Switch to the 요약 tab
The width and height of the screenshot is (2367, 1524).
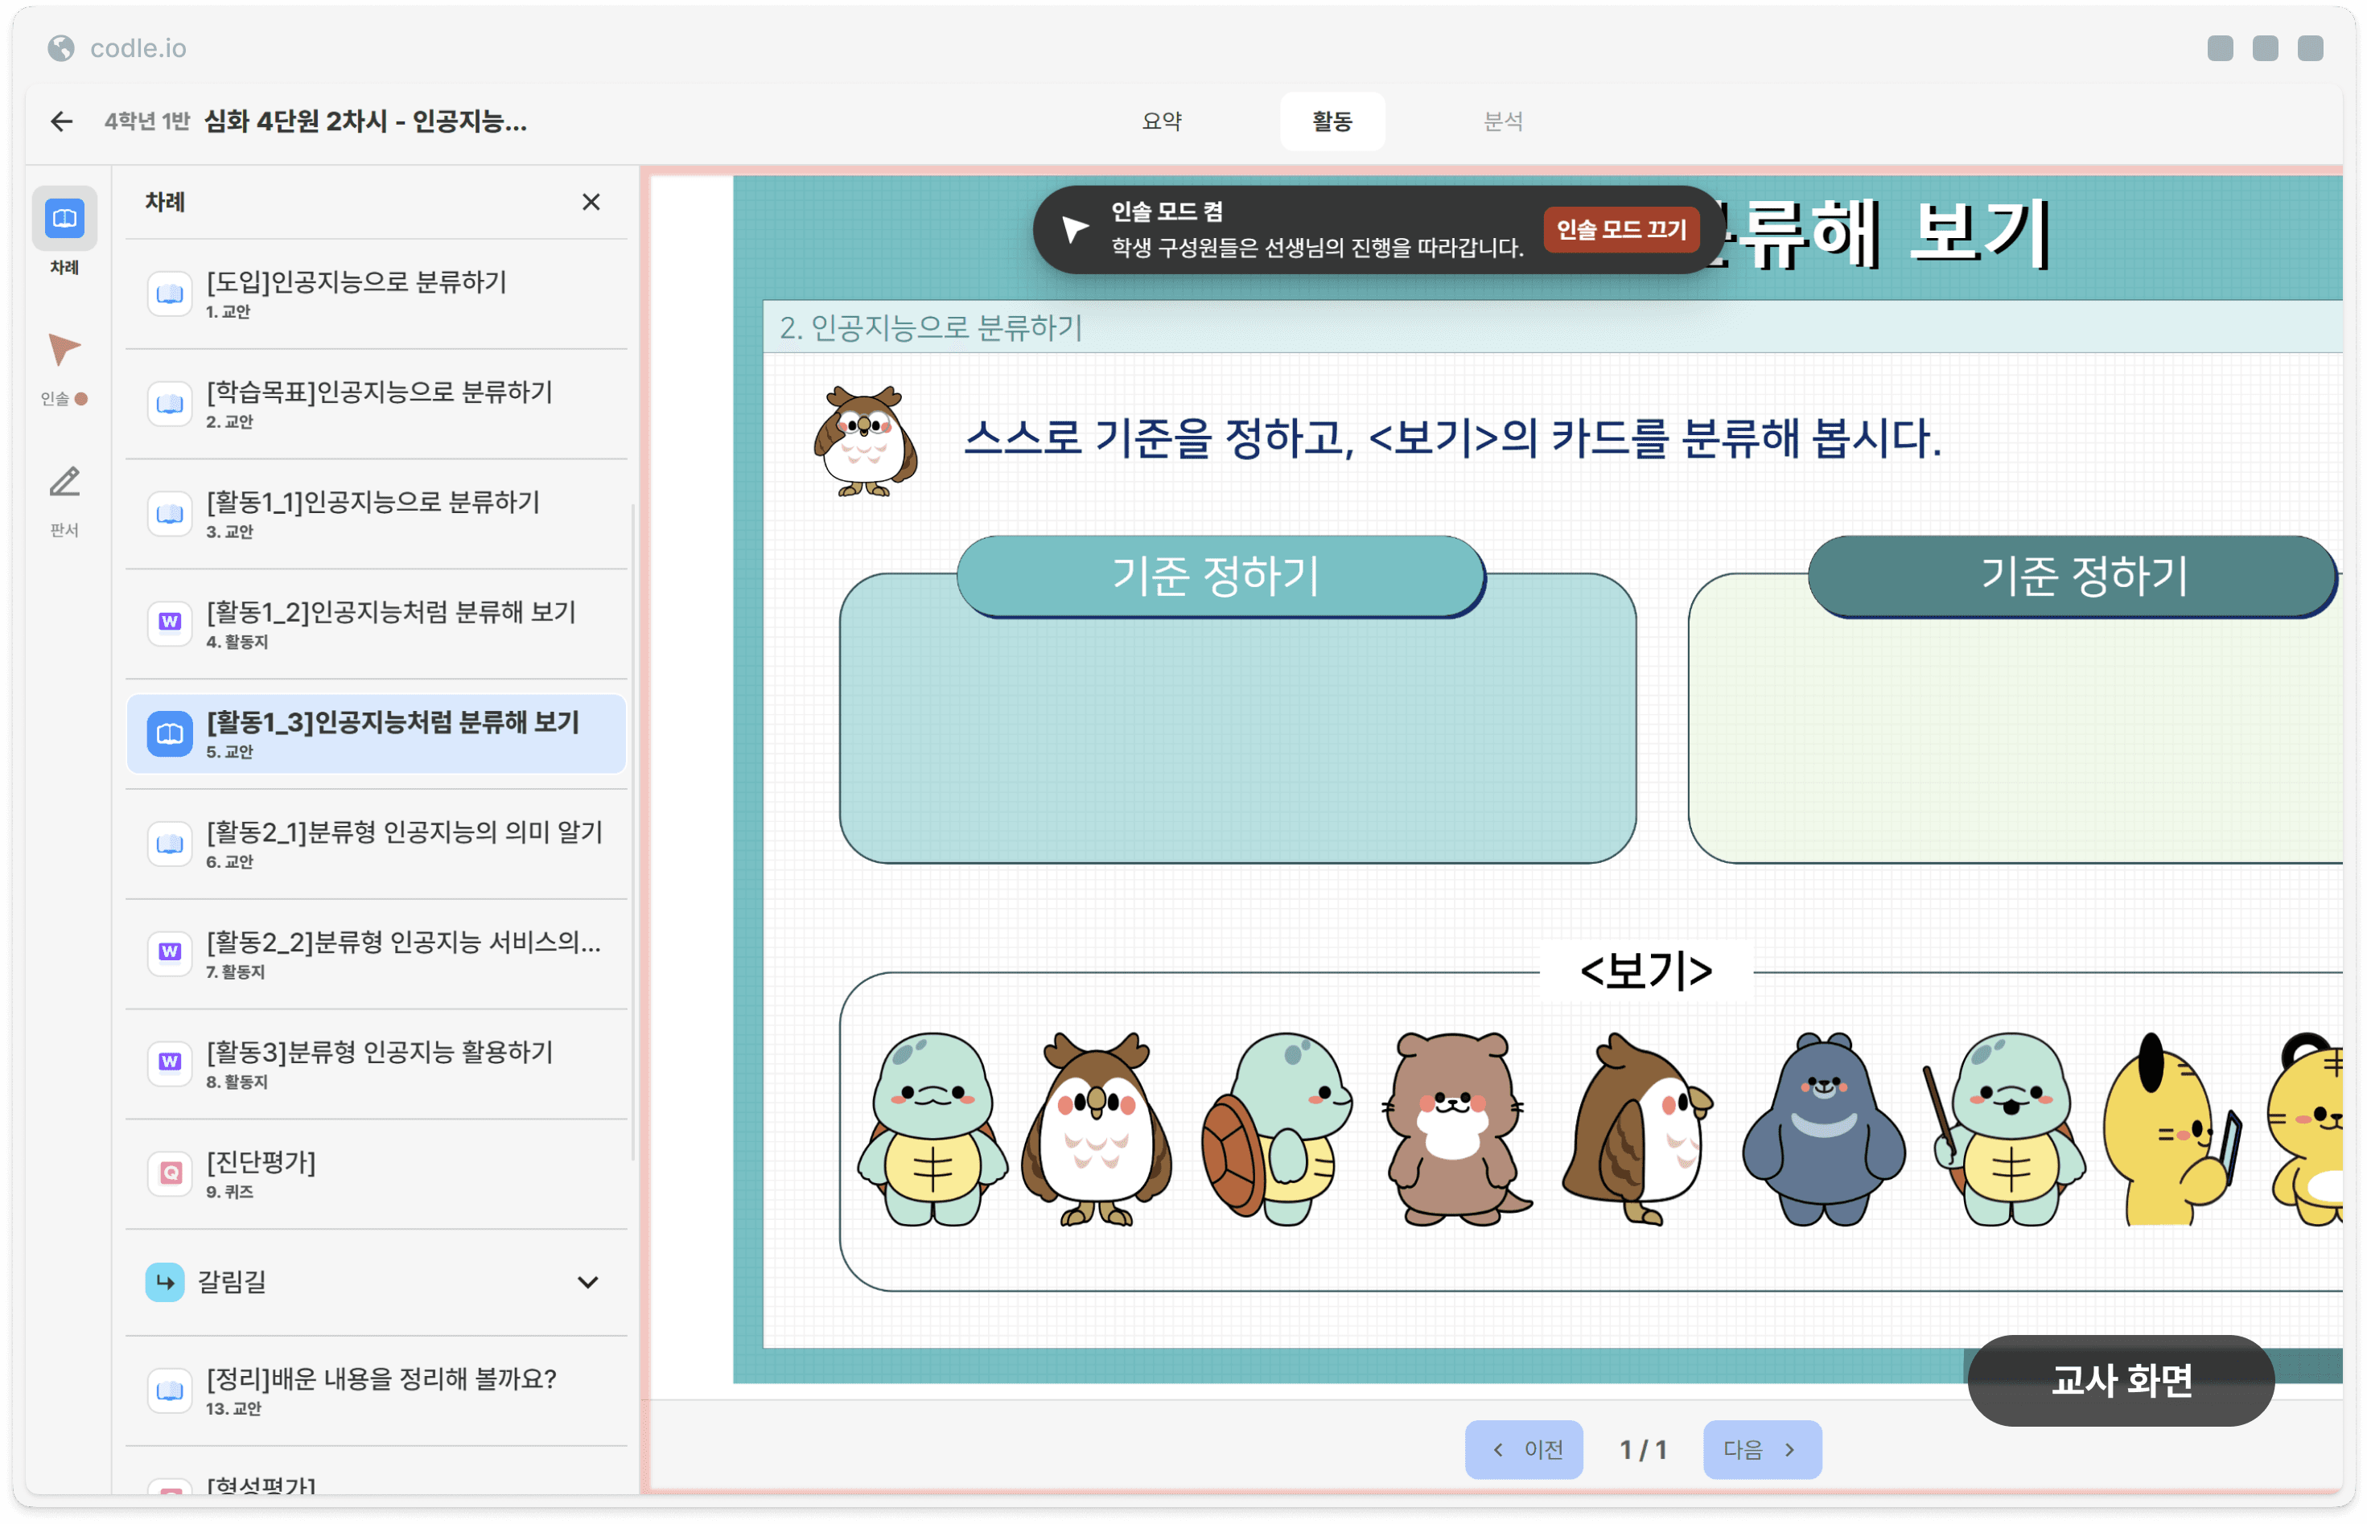click(x=1161, y=121)
